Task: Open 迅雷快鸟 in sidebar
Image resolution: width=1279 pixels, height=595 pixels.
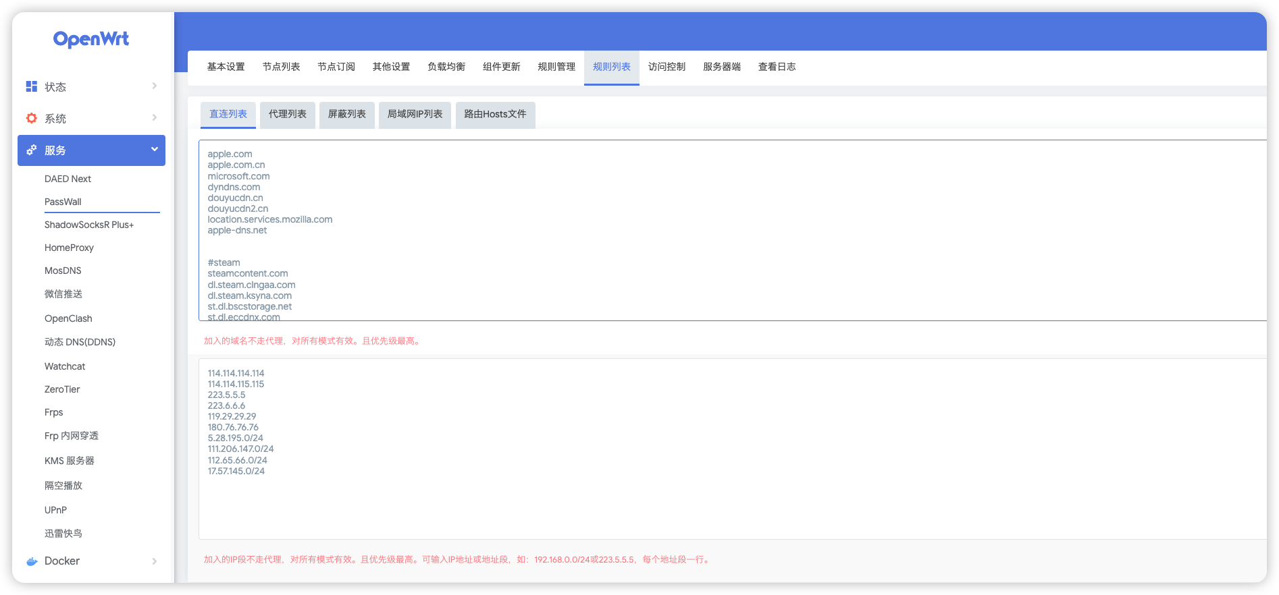Action: point(63,534)
